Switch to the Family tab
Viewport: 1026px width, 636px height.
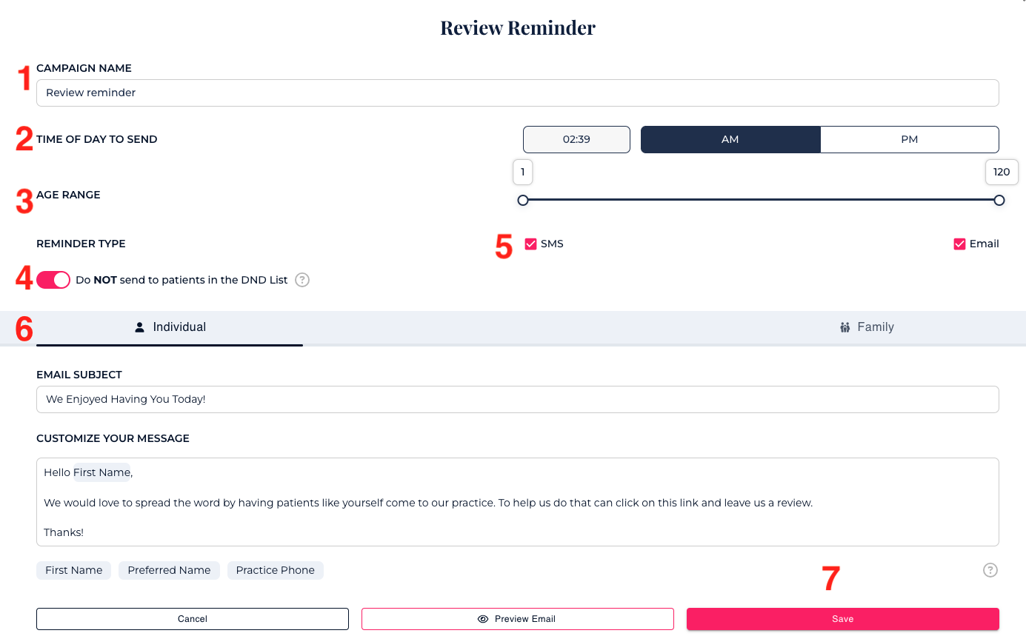tap(867, 327)
